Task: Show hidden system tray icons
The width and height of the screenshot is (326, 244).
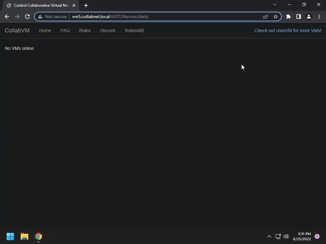Action: pyautogui.click(x=269, y=236)
